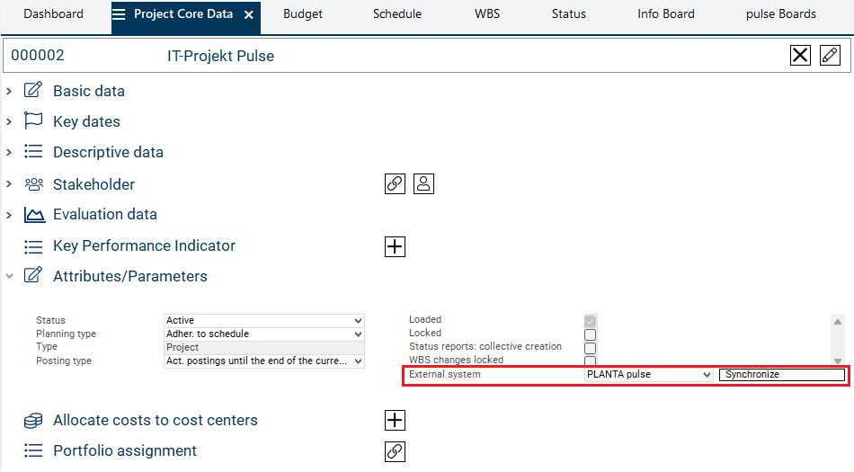This screenshot has width=854, height=472.
Task: Click the person icon next to Stakeholder
Action: click(x=424, y=183)
